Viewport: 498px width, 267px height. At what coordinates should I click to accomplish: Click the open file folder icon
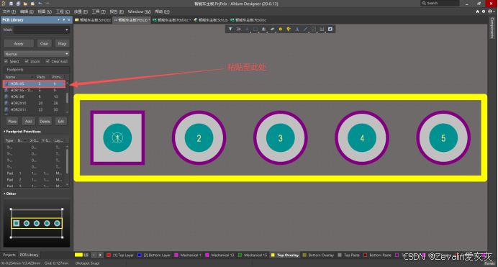click(x=25, y=4)
